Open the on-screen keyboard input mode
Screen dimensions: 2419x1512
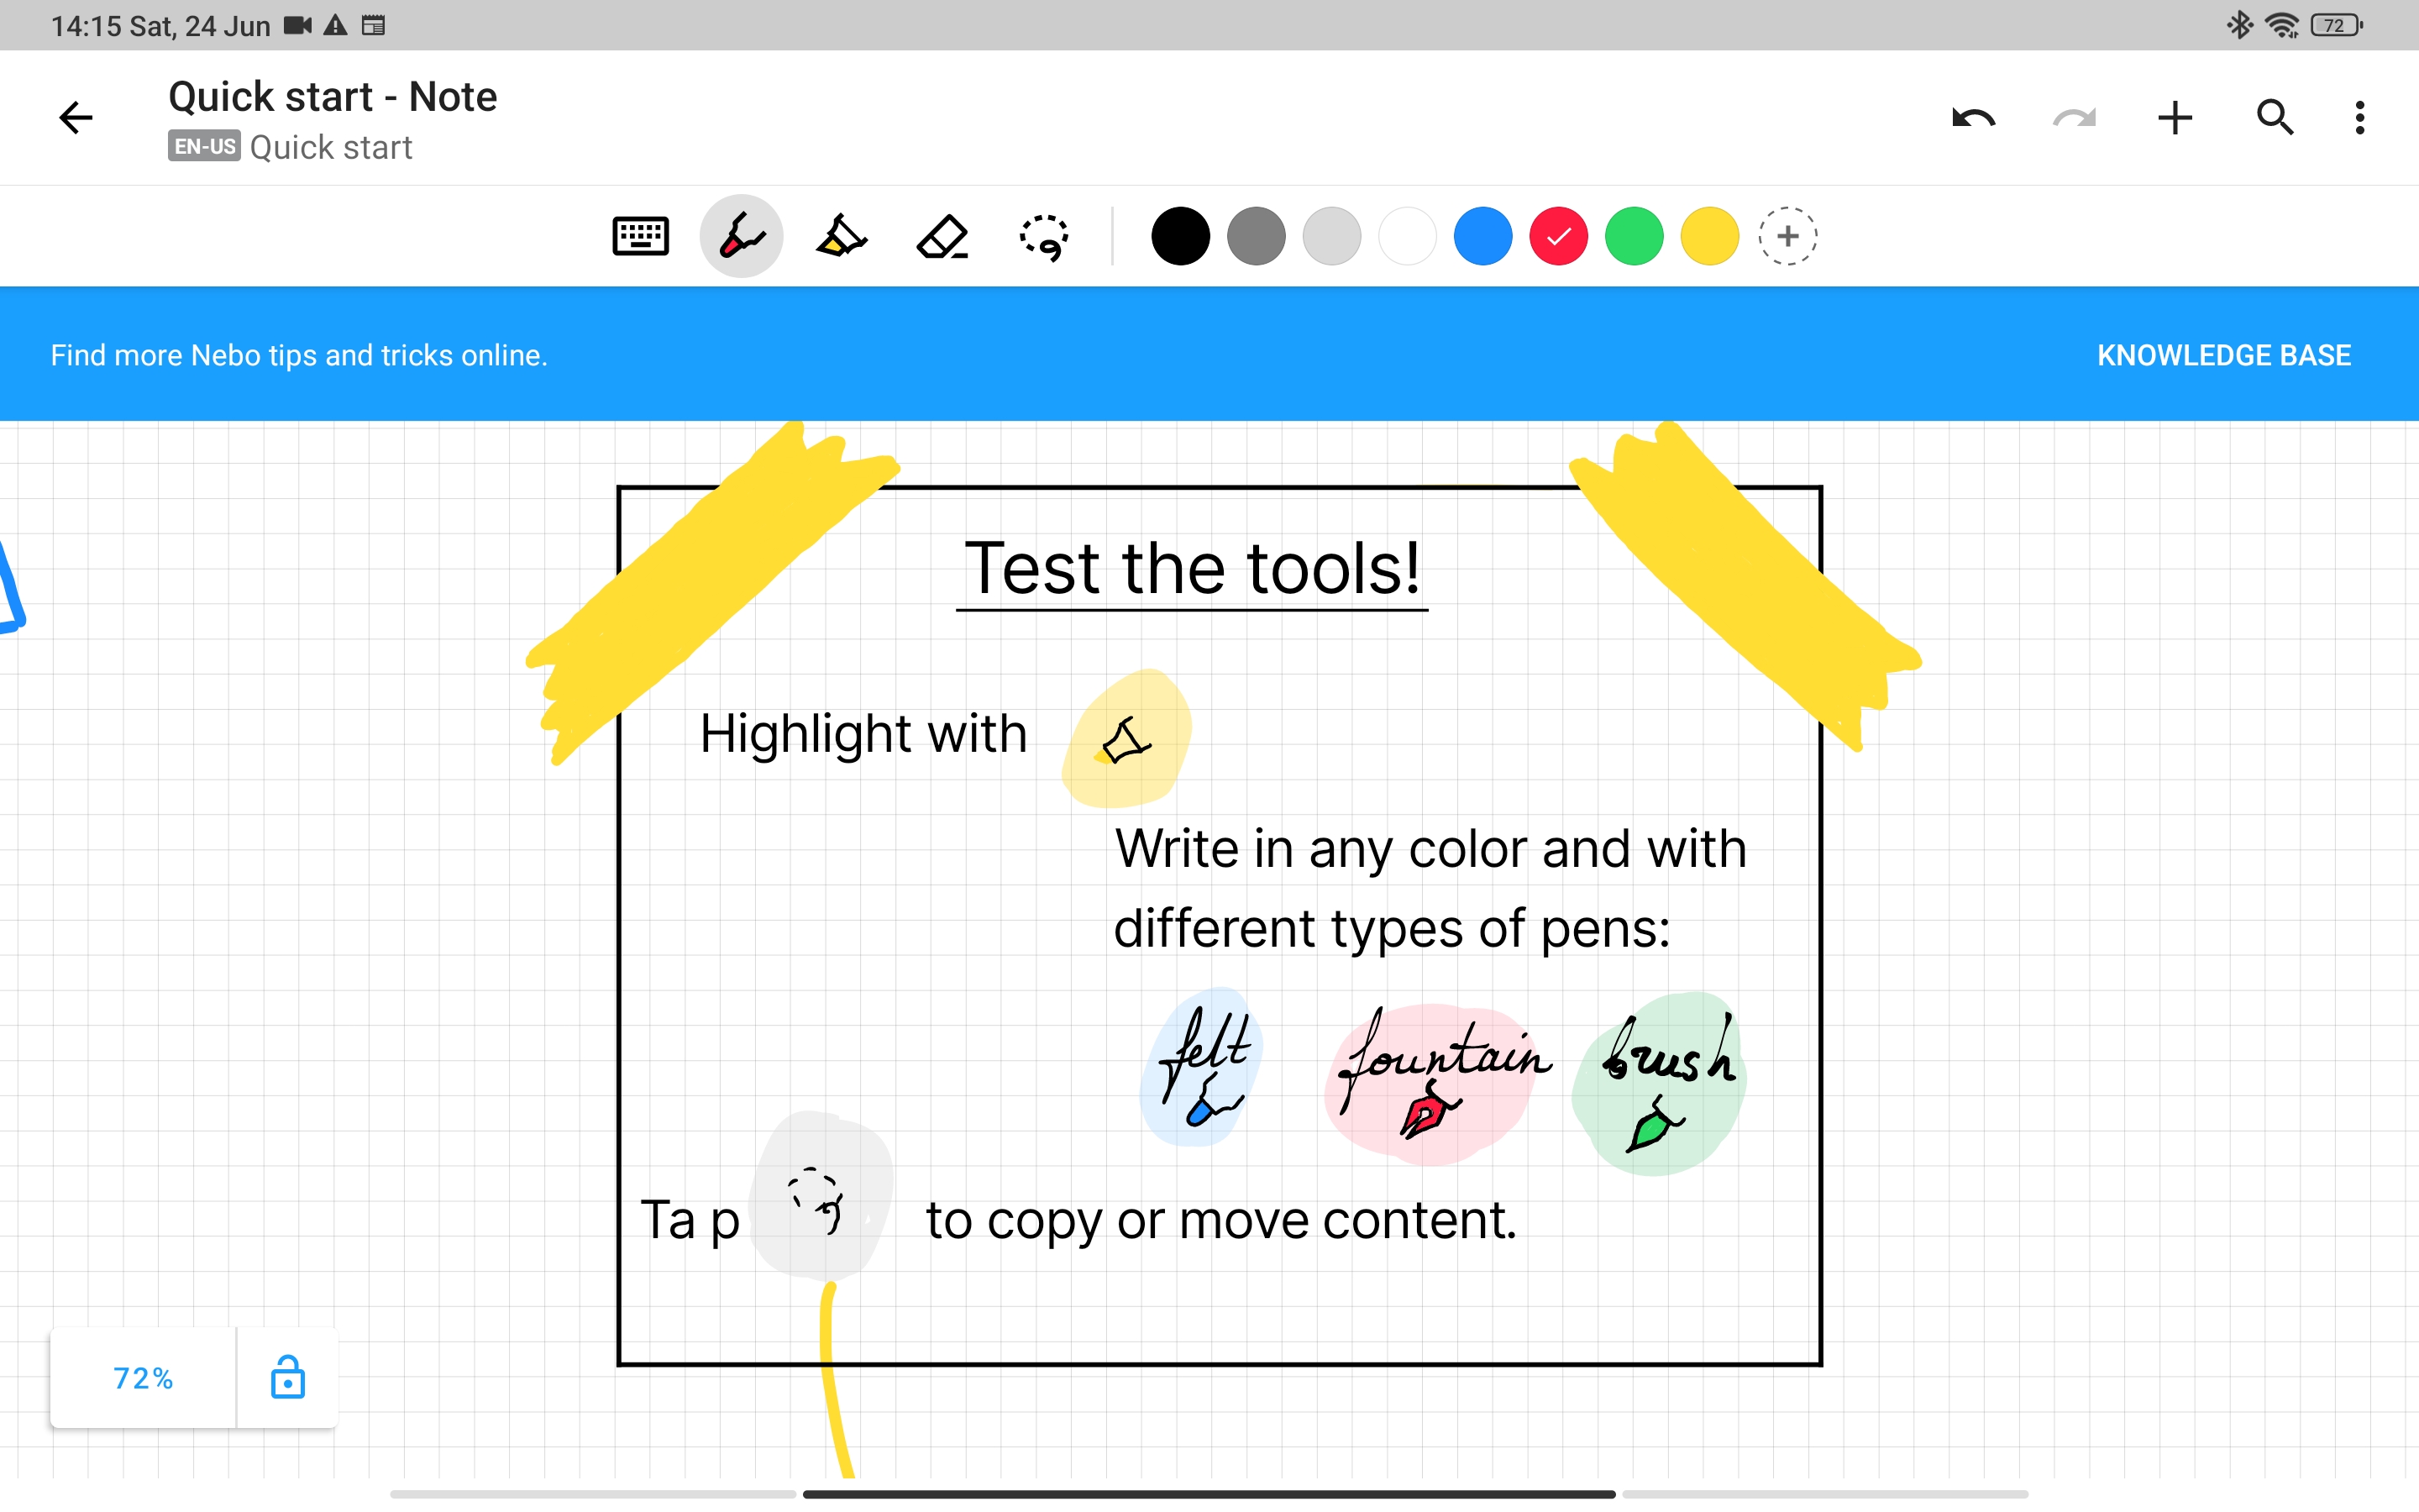pyautogui.click(x=640, y=236)
